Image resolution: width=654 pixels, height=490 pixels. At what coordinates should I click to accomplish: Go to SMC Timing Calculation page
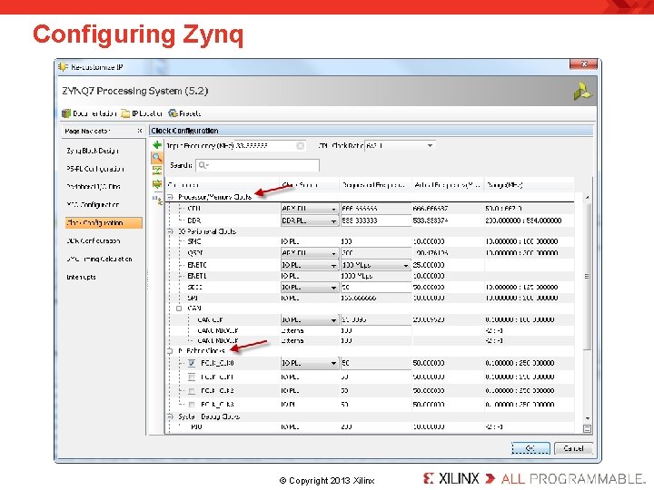[x=99, y=259]
